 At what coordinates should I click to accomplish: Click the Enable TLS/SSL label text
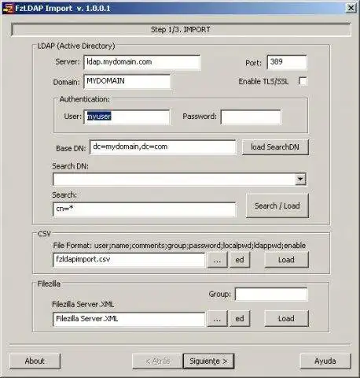pyautogui.click(x=263, y=82)
